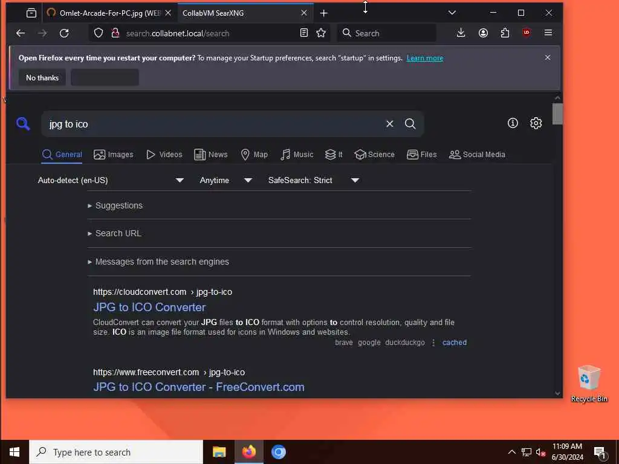Toggle reader view icon

(x=303, y=33)
